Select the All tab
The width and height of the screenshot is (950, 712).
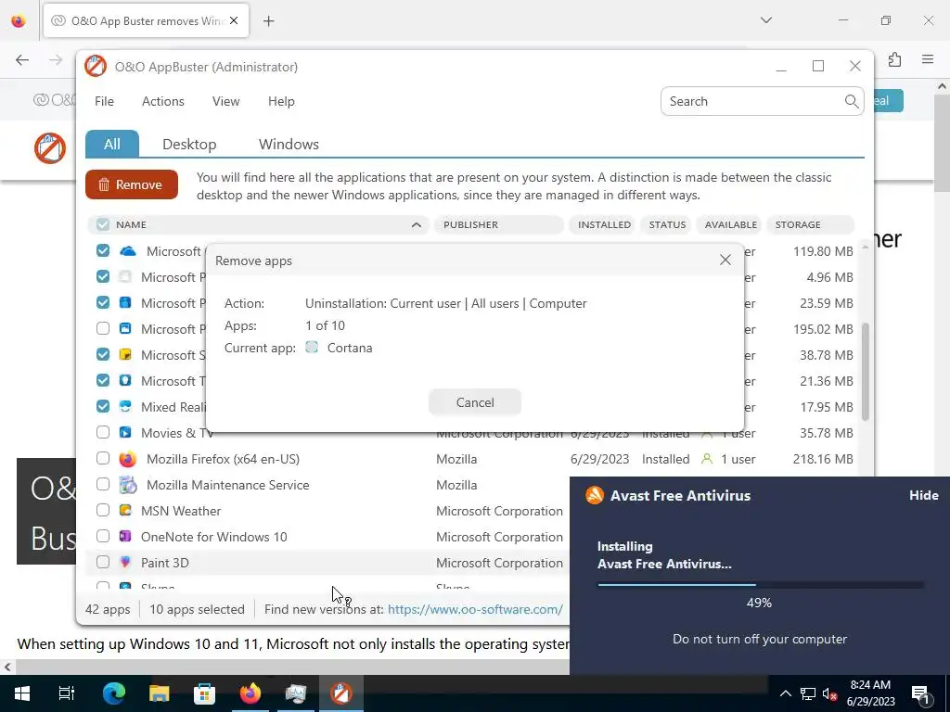(112, 144)
